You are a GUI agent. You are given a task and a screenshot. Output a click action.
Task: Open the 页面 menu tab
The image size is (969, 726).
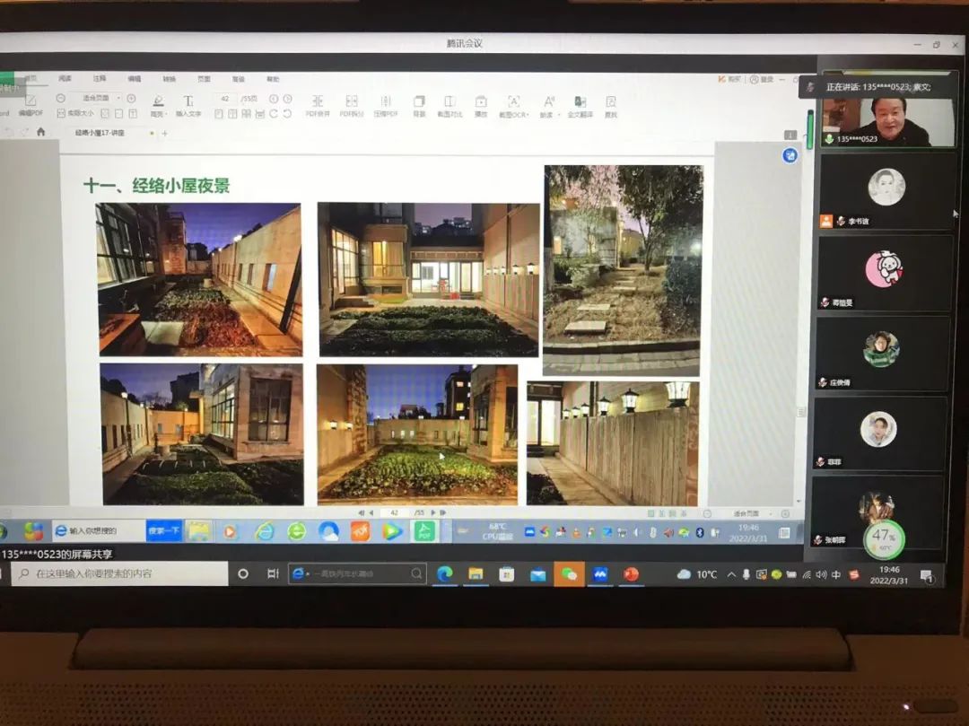click(204, 79)
